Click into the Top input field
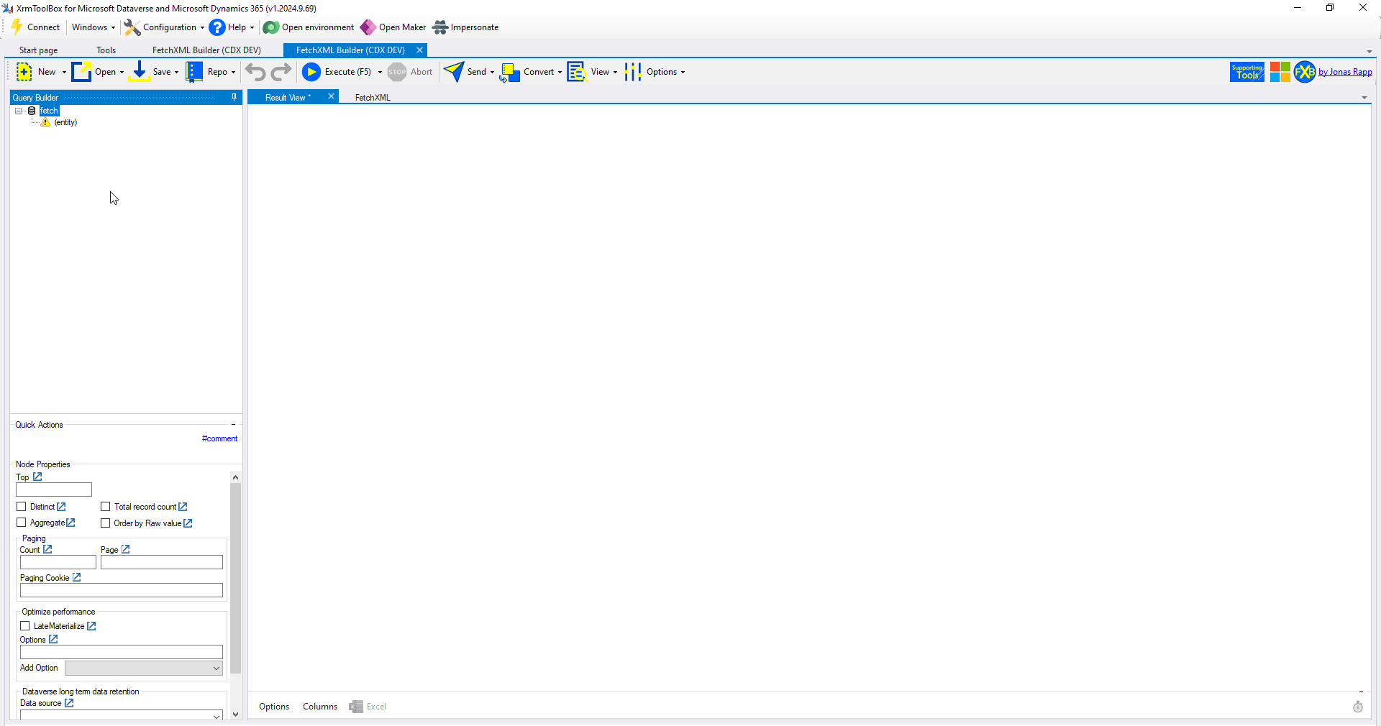 tap(54, 490)
